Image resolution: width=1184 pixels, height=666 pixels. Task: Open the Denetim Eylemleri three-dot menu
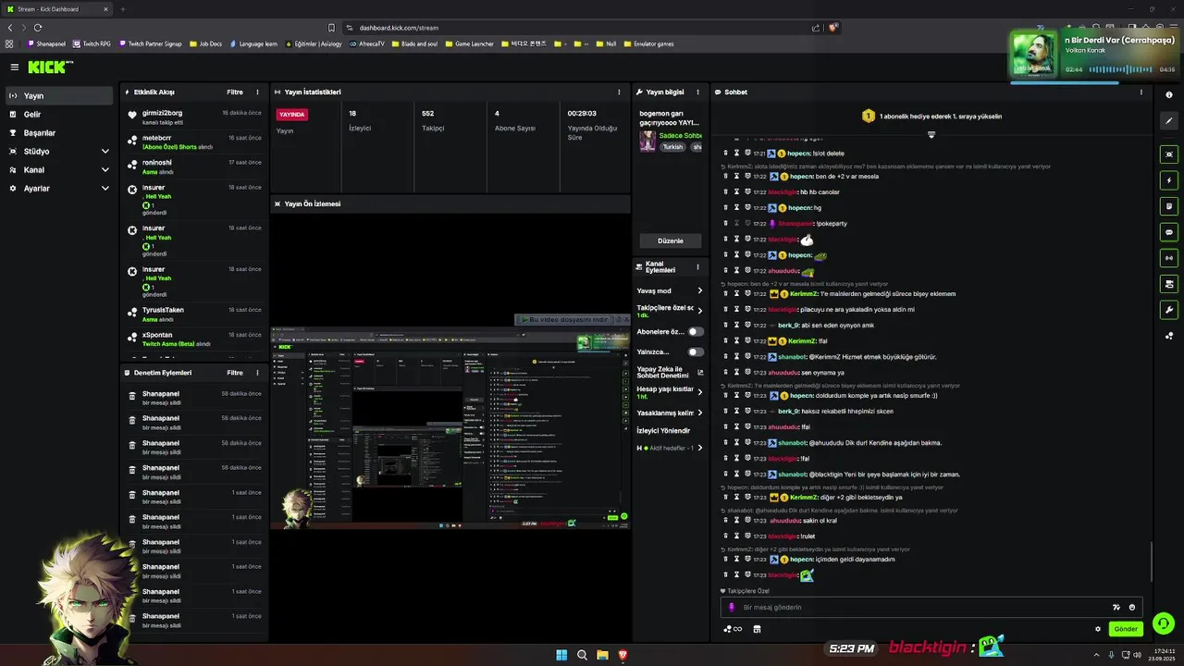(x=257, y=373)
